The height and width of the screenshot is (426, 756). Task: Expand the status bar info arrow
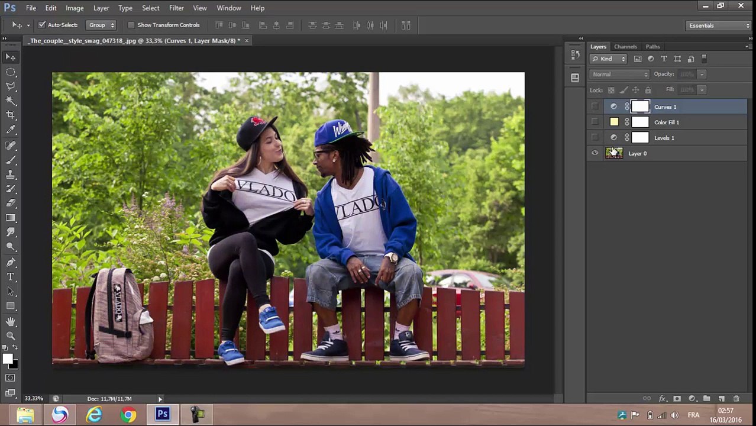click(x=160, y=399)
